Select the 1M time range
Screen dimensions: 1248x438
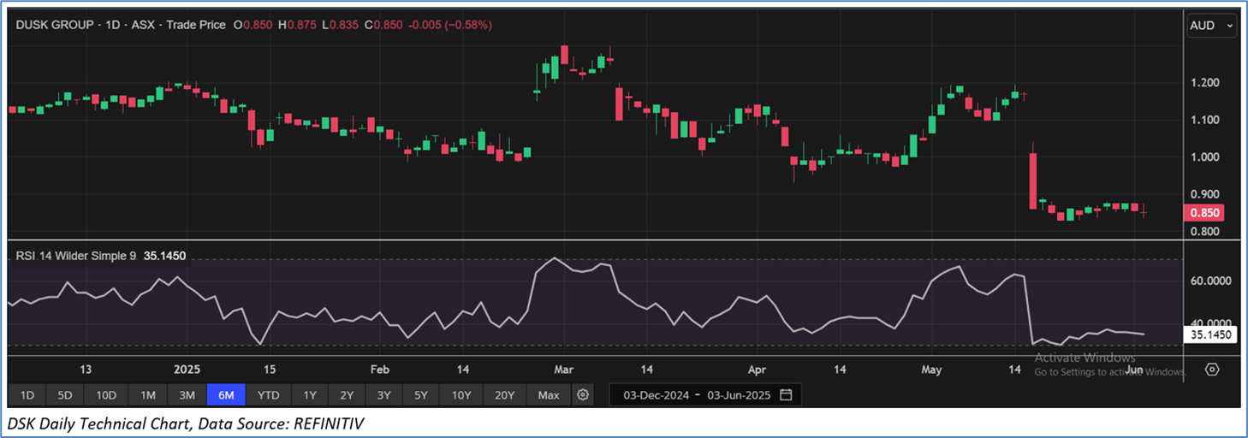pyautogui.click(x=148, y=395)
